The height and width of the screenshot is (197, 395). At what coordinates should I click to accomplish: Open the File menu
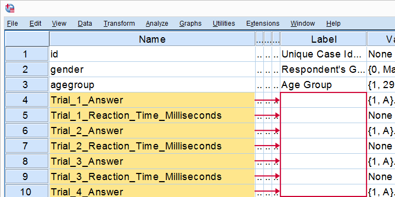tap(12, 24)
